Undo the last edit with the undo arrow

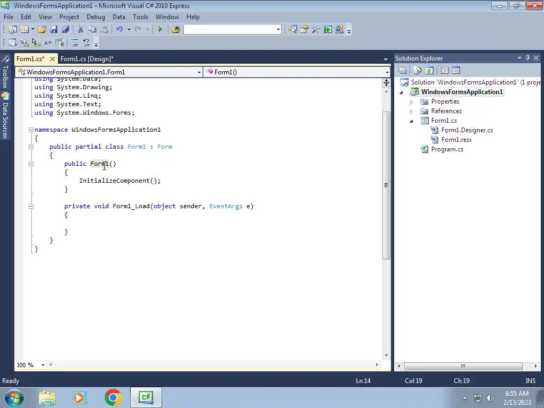120,30
